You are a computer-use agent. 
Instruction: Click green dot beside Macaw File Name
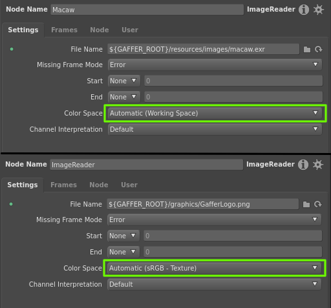coord(12,49)
